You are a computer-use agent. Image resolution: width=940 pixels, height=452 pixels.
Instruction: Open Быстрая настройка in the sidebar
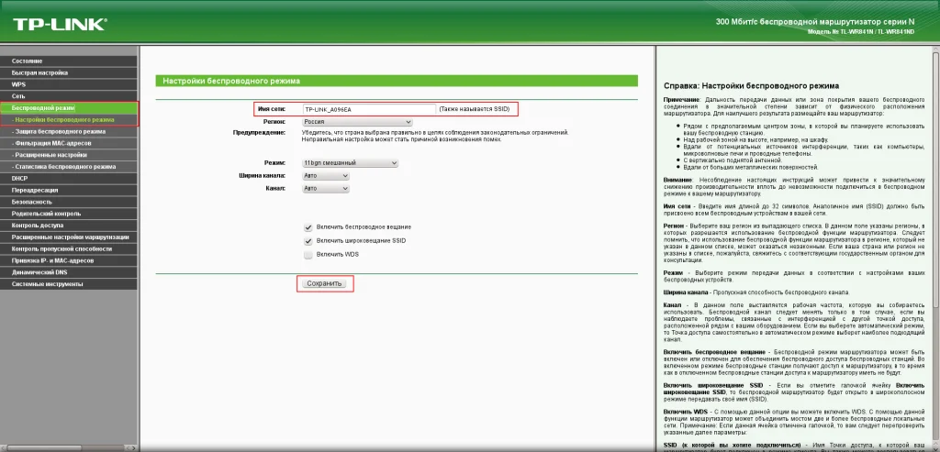(x=68, y=72)
